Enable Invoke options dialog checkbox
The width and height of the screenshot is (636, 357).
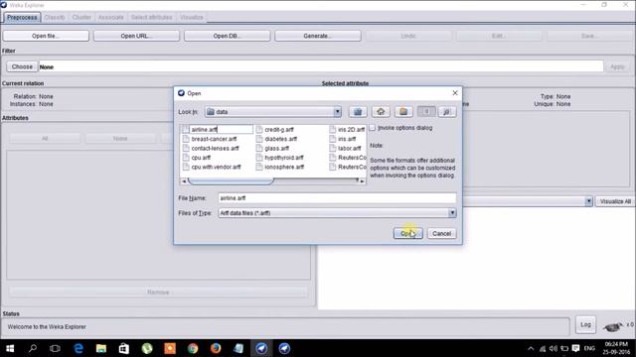coord(373,128)
